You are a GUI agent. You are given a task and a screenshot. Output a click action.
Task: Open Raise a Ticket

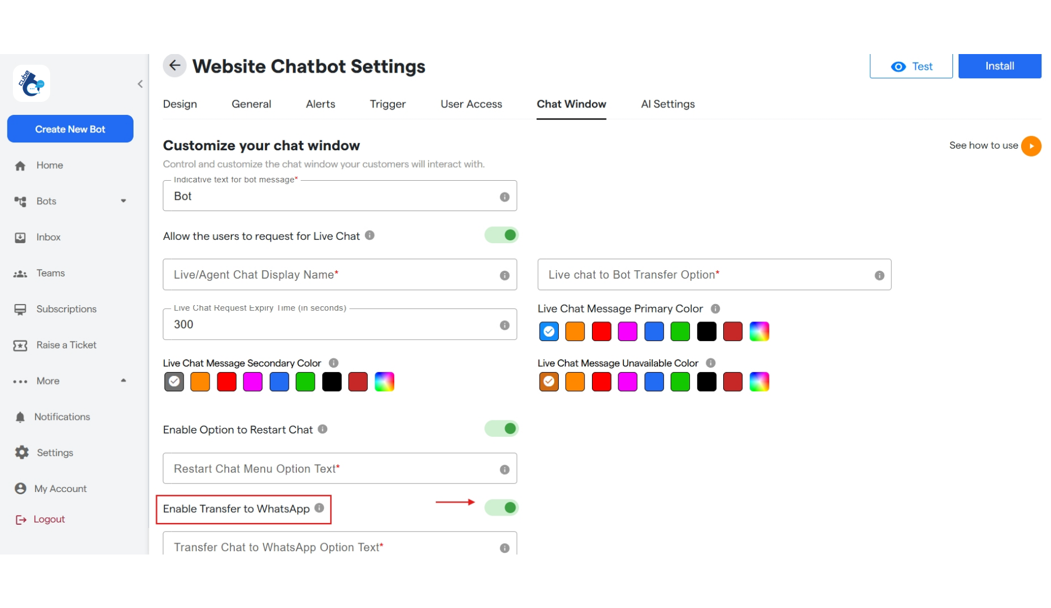(x=66, y=345)
